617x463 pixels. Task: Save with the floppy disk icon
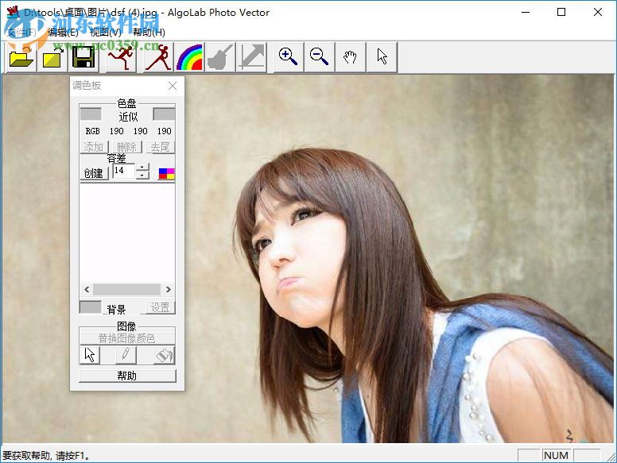click(83, 57)
